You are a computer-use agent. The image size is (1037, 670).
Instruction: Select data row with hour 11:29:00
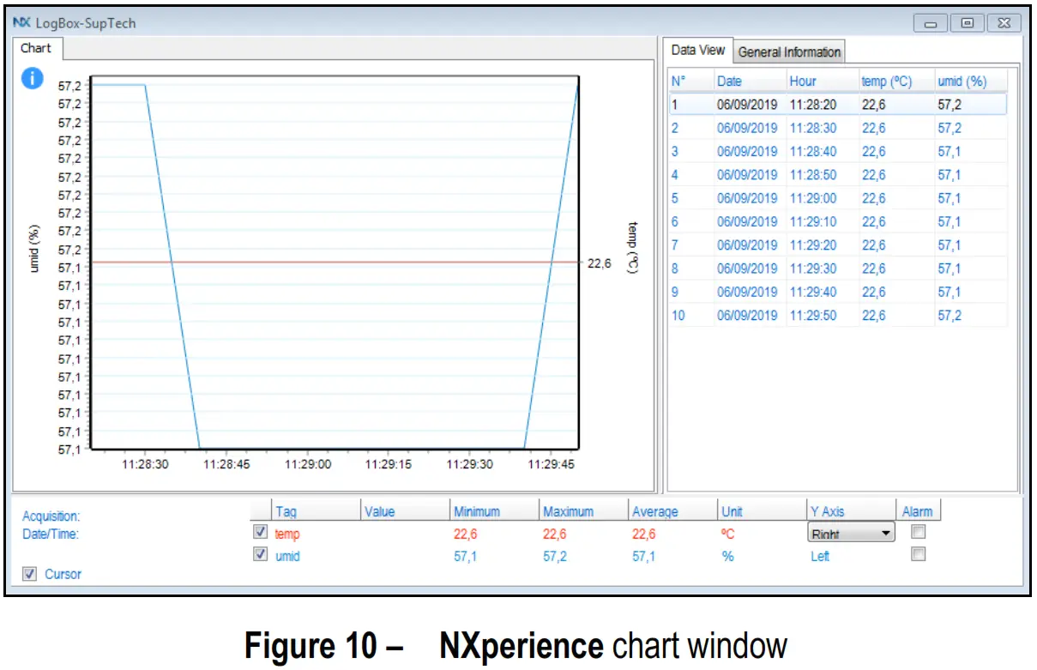point(837,198)
